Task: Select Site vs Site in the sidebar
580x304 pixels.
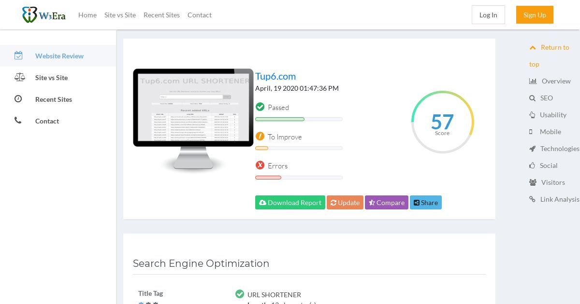Action: (x=51, y=78)
